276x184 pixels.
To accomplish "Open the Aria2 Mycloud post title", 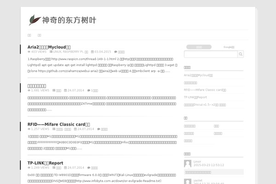I will coord(49,47).
